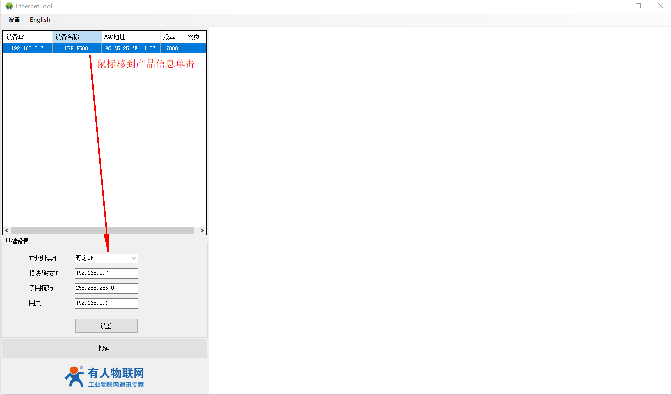Open the IP地址类型 dropdown
This screenshot has height=395, width=671.
[107, 258]
